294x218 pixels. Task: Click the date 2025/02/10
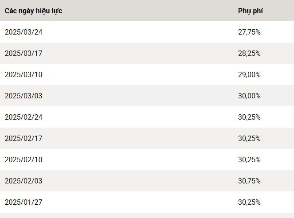click(x=24, y=160)
